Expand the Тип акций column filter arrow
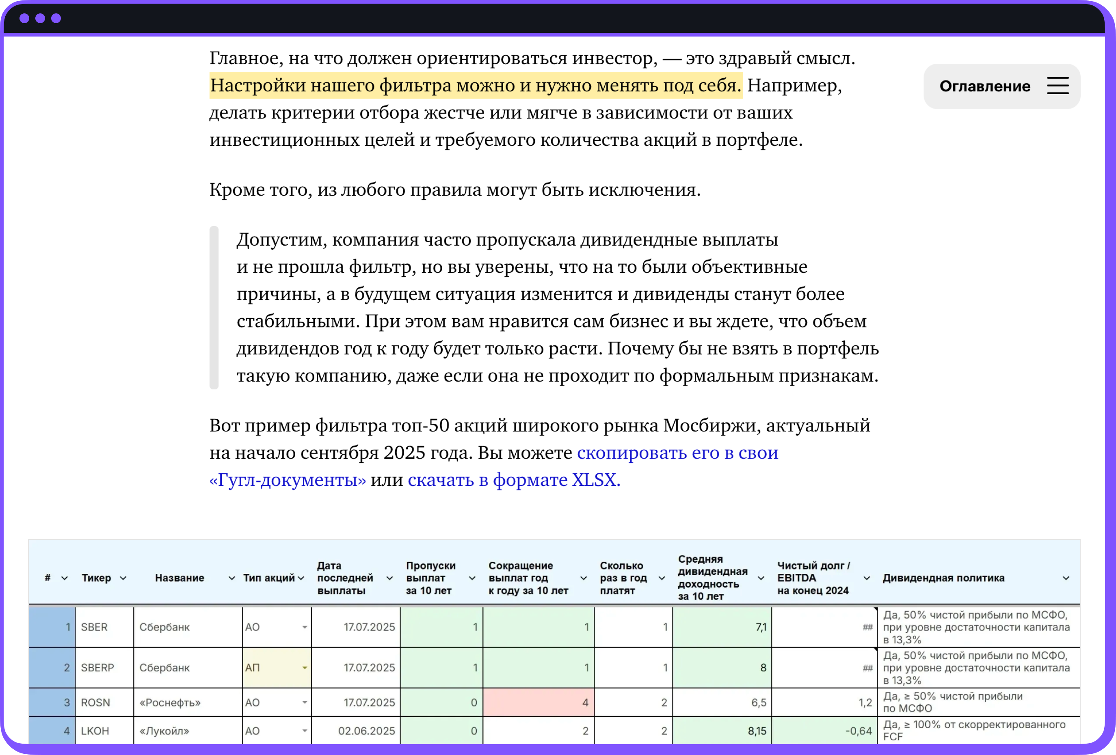This screenshot has height=755, width=1116. [301, 578]
